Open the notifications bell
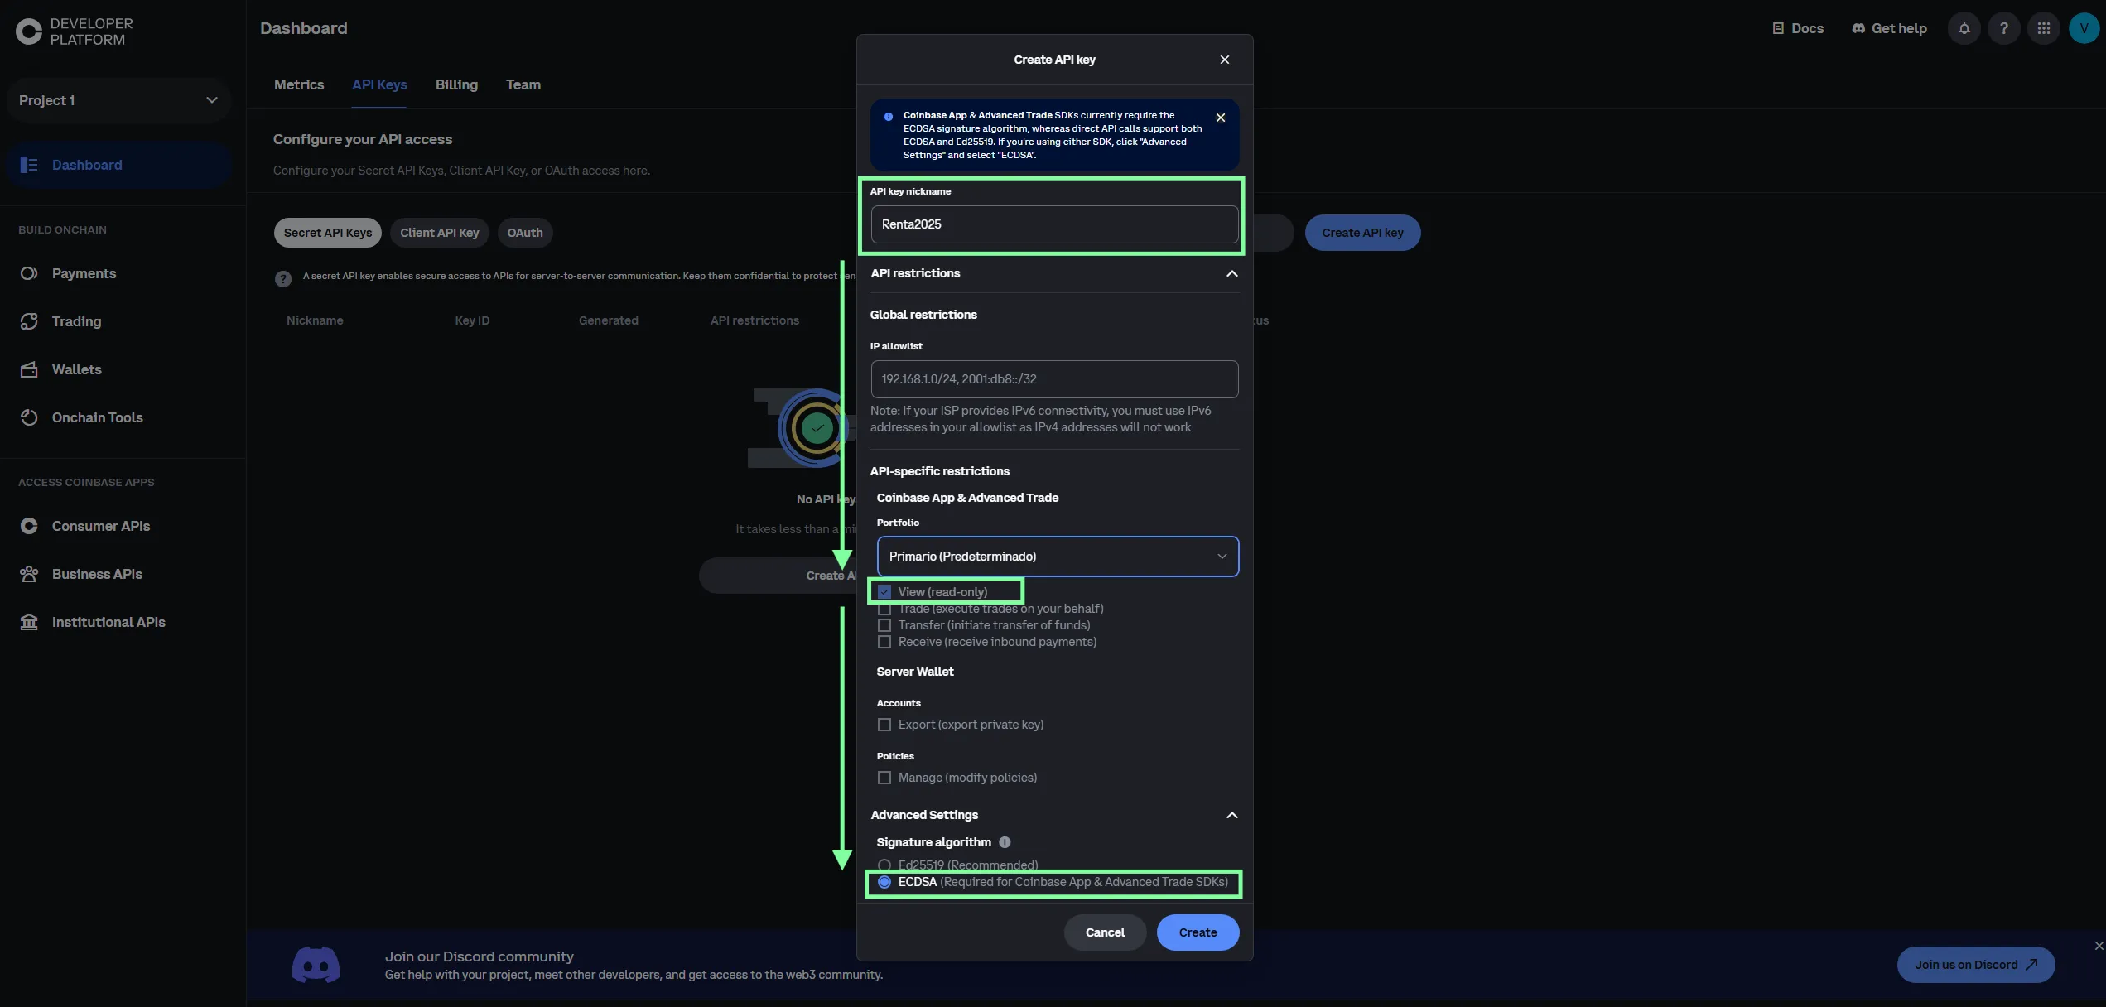The image size is (2106, 1007). coord(1964,28)
